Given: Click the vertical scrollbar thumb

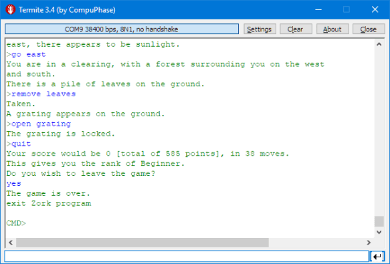Looking at the screenshot, I should pyautogui.click(x=379, y=221).
